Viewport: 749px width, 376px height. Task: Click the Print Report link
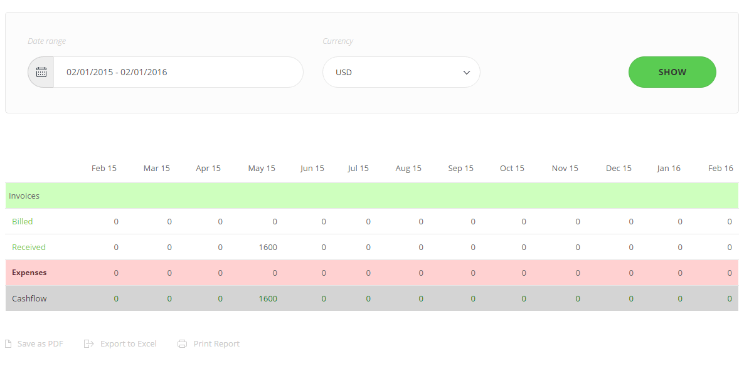(216, 343)
